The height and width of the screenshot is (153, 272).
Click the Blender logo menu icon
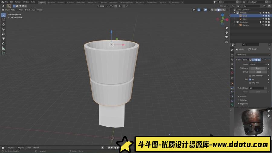2,2
